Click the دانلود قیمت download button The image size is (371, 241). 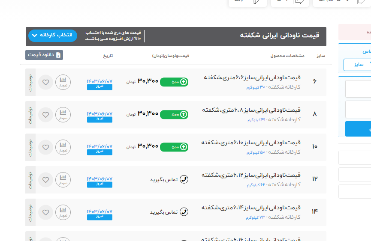[44, 55]
